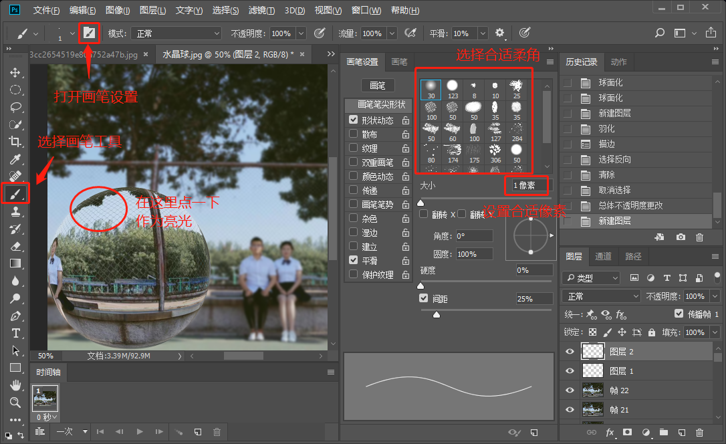The height and width of the screenshot is (444, 726).
Task: Toggle 平滑 checkbox in brush settings
Action: click(x=353, y=259)
